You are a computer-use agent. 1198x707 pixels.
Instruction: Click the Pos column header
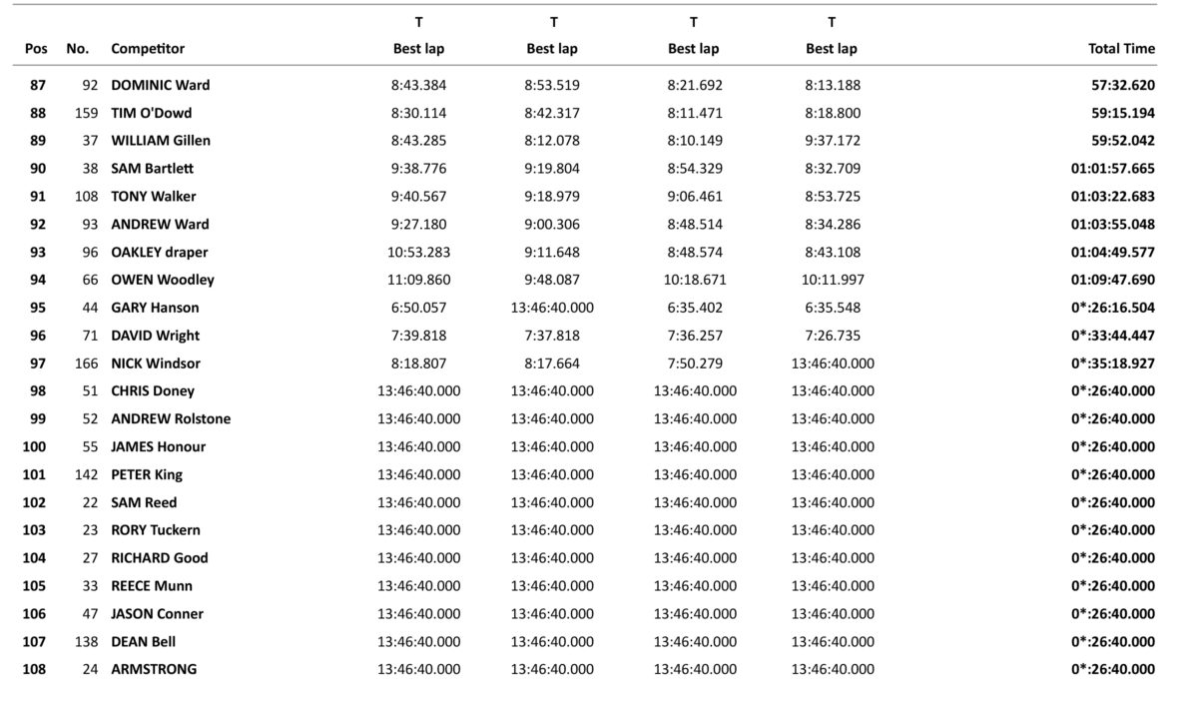click(36, 48)
